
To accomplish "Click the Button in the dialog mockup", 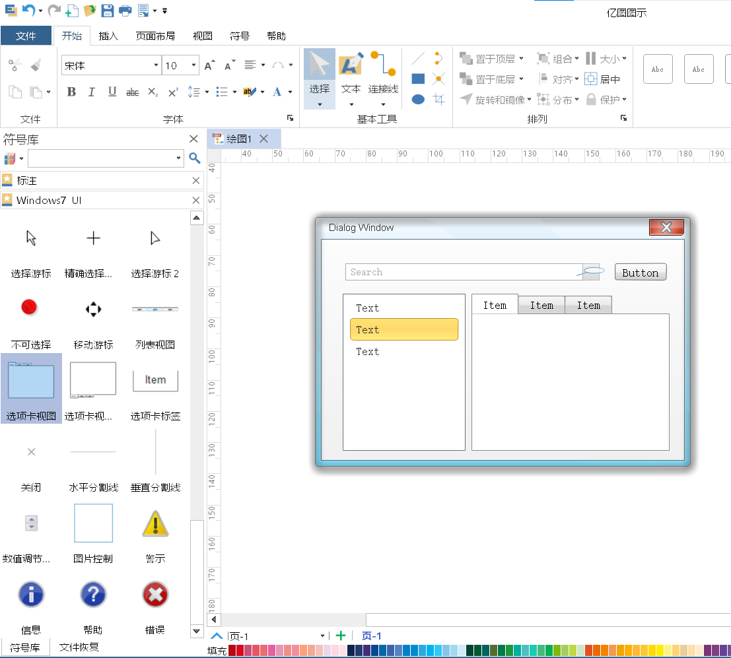I will click(x=640, y=273).
